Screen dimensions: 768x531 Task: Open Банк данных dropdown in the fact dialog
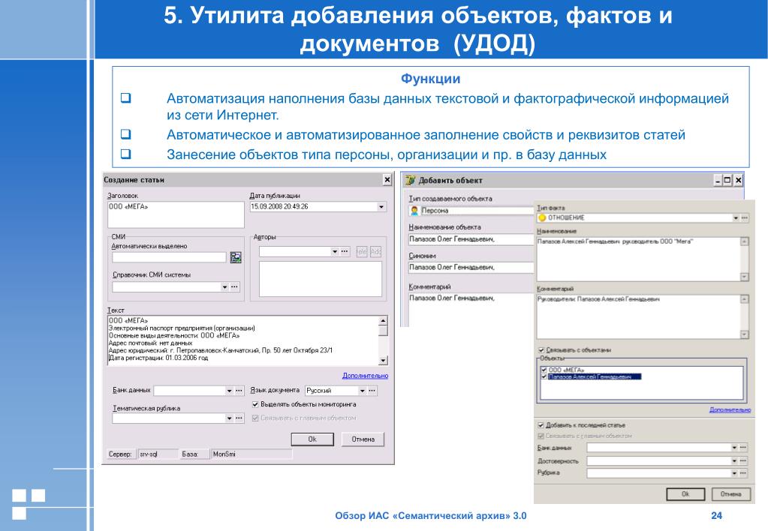(x=734, y=447)
